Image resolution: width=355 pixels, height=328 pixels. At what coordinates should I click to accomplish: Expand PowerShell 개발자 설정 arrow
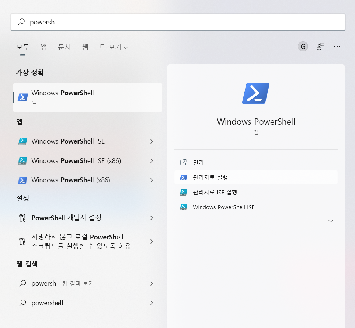pos(152,218)
